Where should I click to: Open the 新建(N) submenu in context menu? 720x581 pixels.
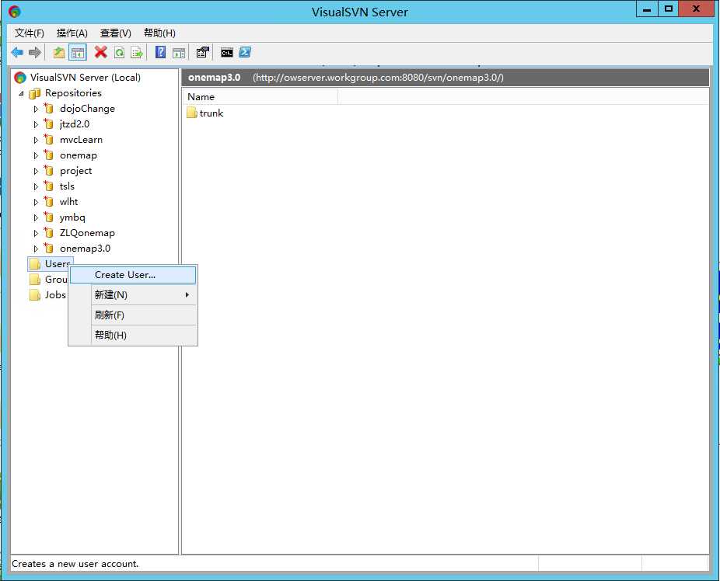coord(133,295)
